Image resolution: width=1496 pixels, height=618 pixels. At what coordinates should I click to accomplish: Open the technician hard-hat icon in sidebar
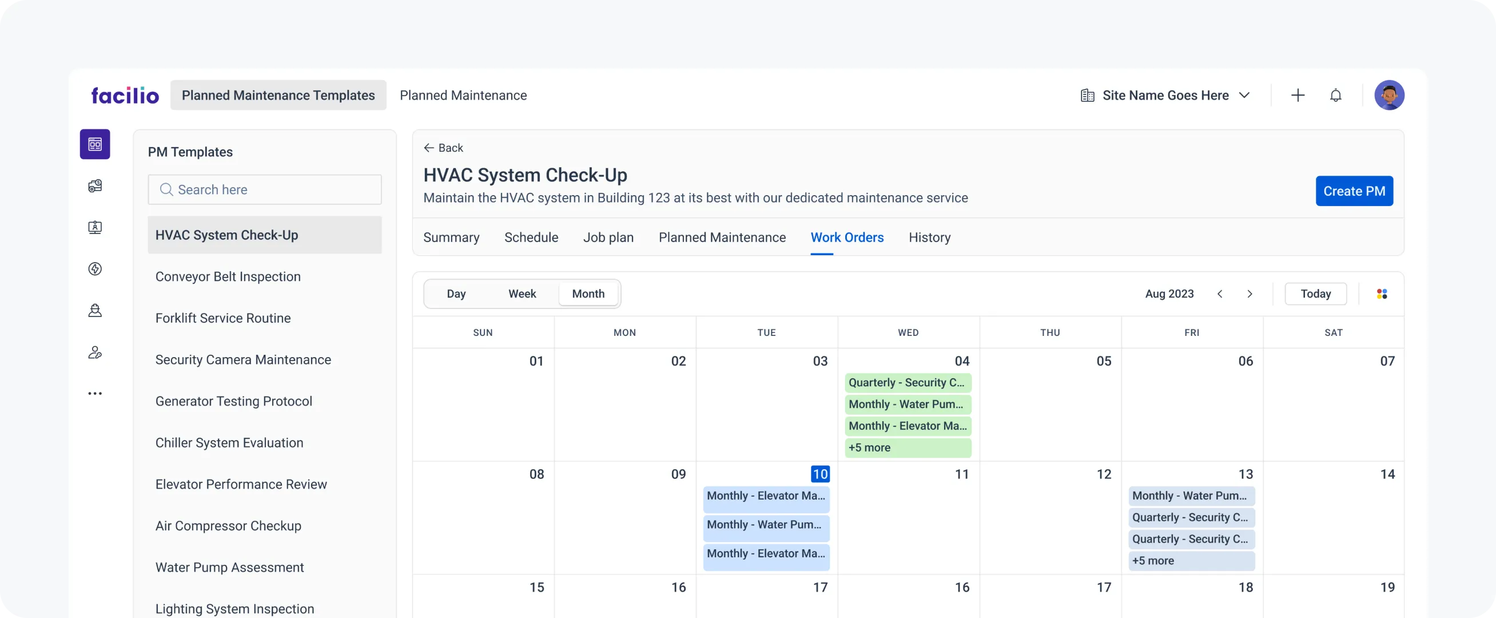(x=95, y=311)
